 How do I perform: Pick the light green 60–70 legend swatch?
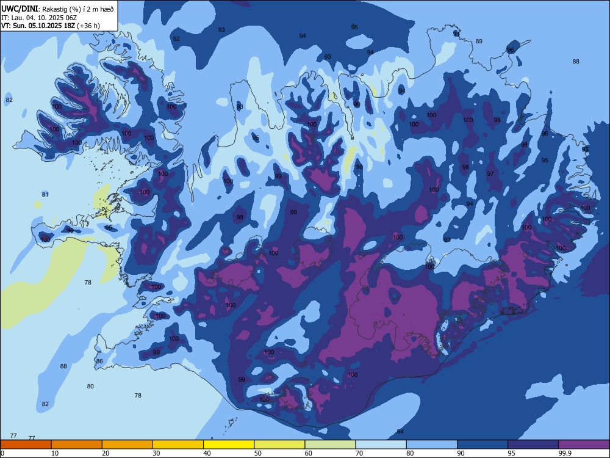[x=330, y=445]
